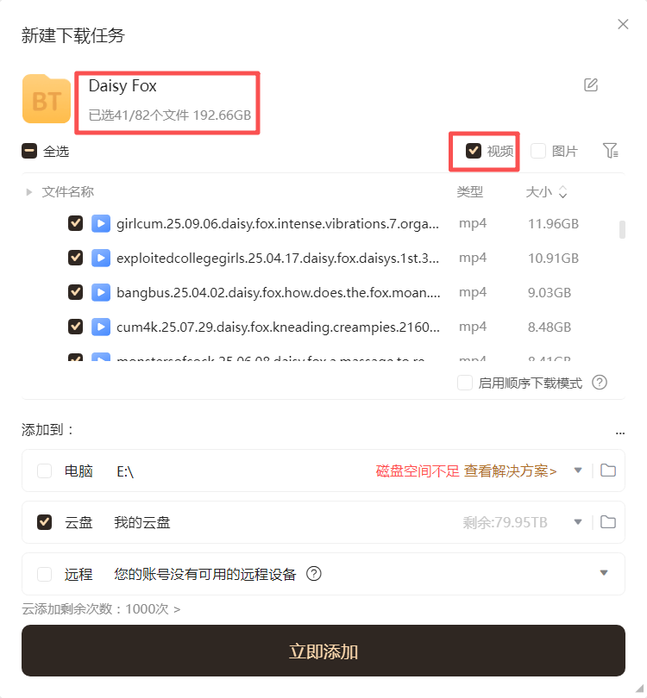Open folder browser for cloud disk location

(608, 521)
